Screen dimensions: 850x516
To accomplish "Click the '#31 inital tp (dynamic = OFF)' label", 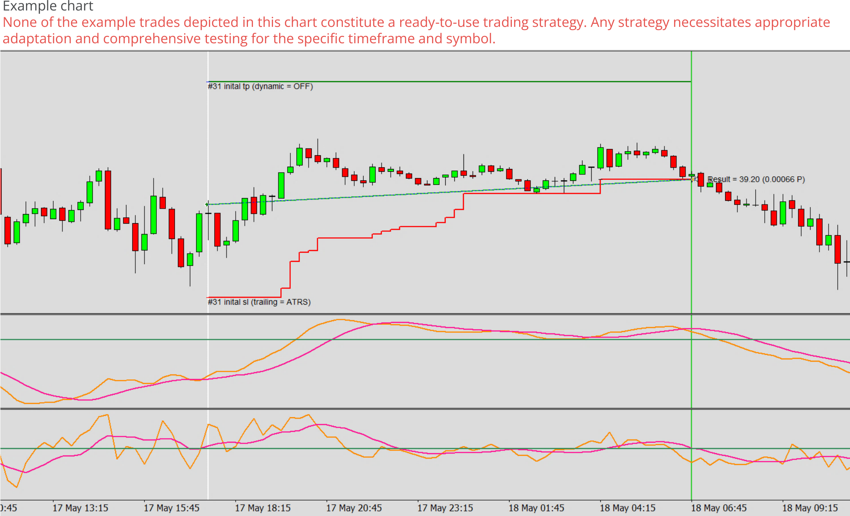I will (x=260, y=87).
